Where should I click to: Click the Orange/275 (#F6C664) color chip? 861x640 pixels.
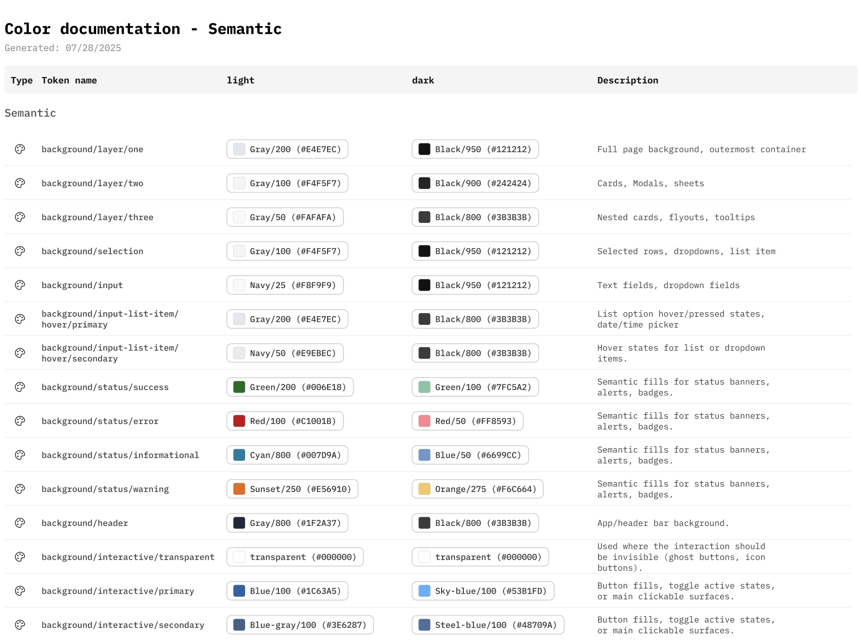[478, 489]
